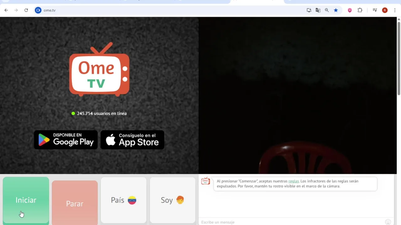Click the Iniciar button

click(x=26, y=200)
